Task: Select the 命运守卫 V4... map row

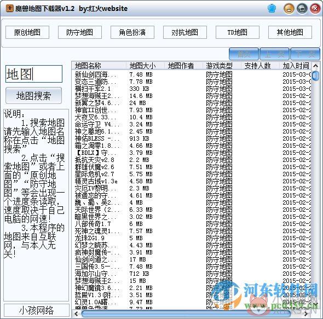Action: 192,124
